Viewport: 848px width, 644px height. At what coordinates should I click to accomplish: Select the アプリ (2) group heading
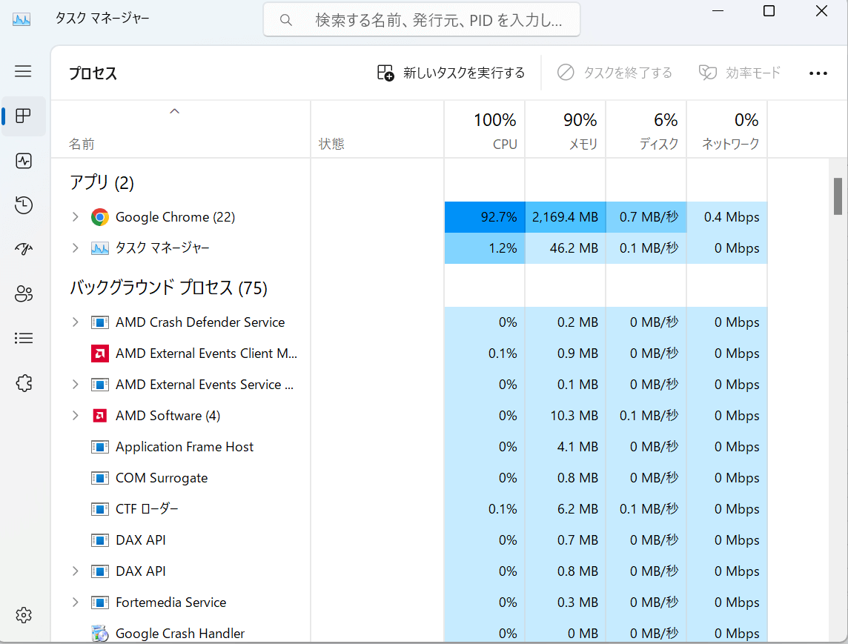pos(102,183)
